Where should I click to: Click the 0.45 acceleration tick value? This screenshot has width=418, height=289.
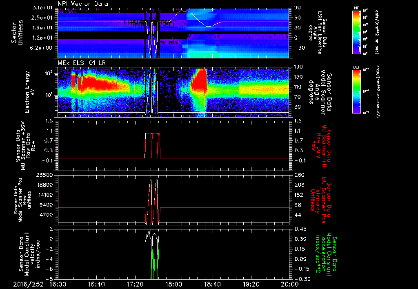point(300,229)
